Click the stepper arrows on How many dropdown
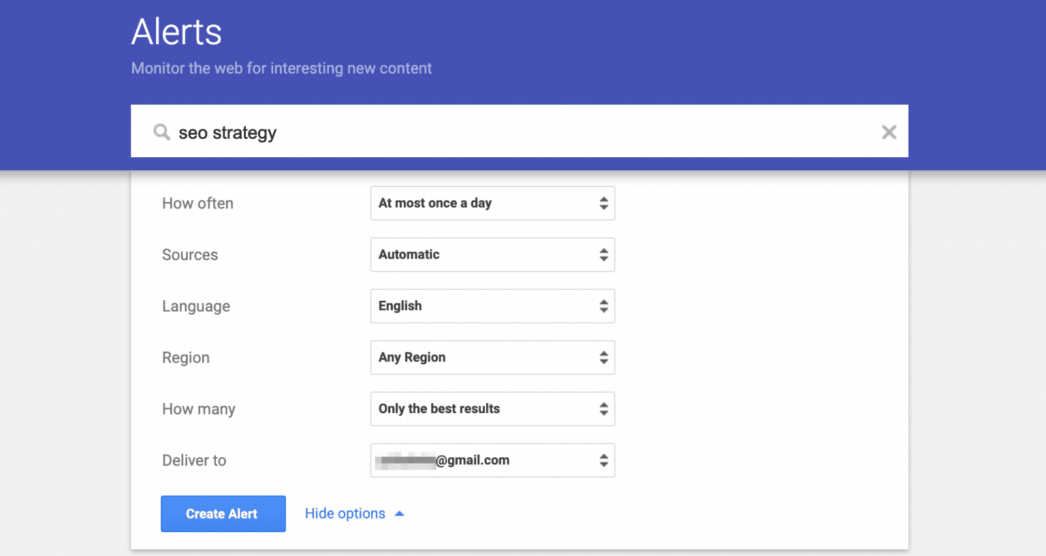The width and height of the screenshot is (1046, 556). (x=604, y=408)
